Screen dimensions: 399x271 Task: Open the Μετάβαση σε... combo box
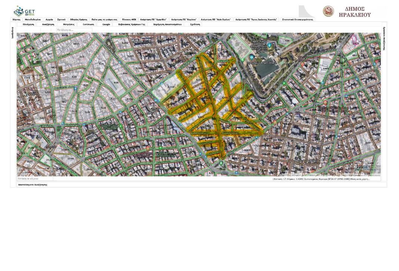[74, 30]
